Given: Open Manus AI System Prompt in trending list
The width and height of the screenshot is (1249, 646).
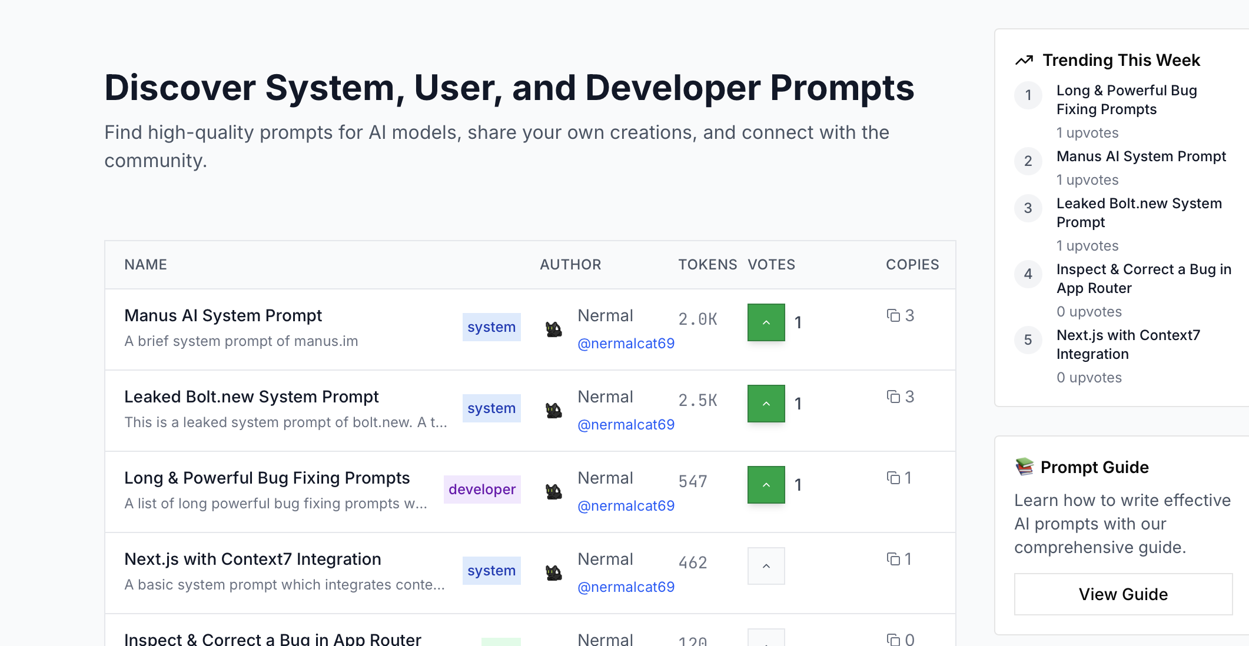Looking at the screenshot, I should 1141,156.
